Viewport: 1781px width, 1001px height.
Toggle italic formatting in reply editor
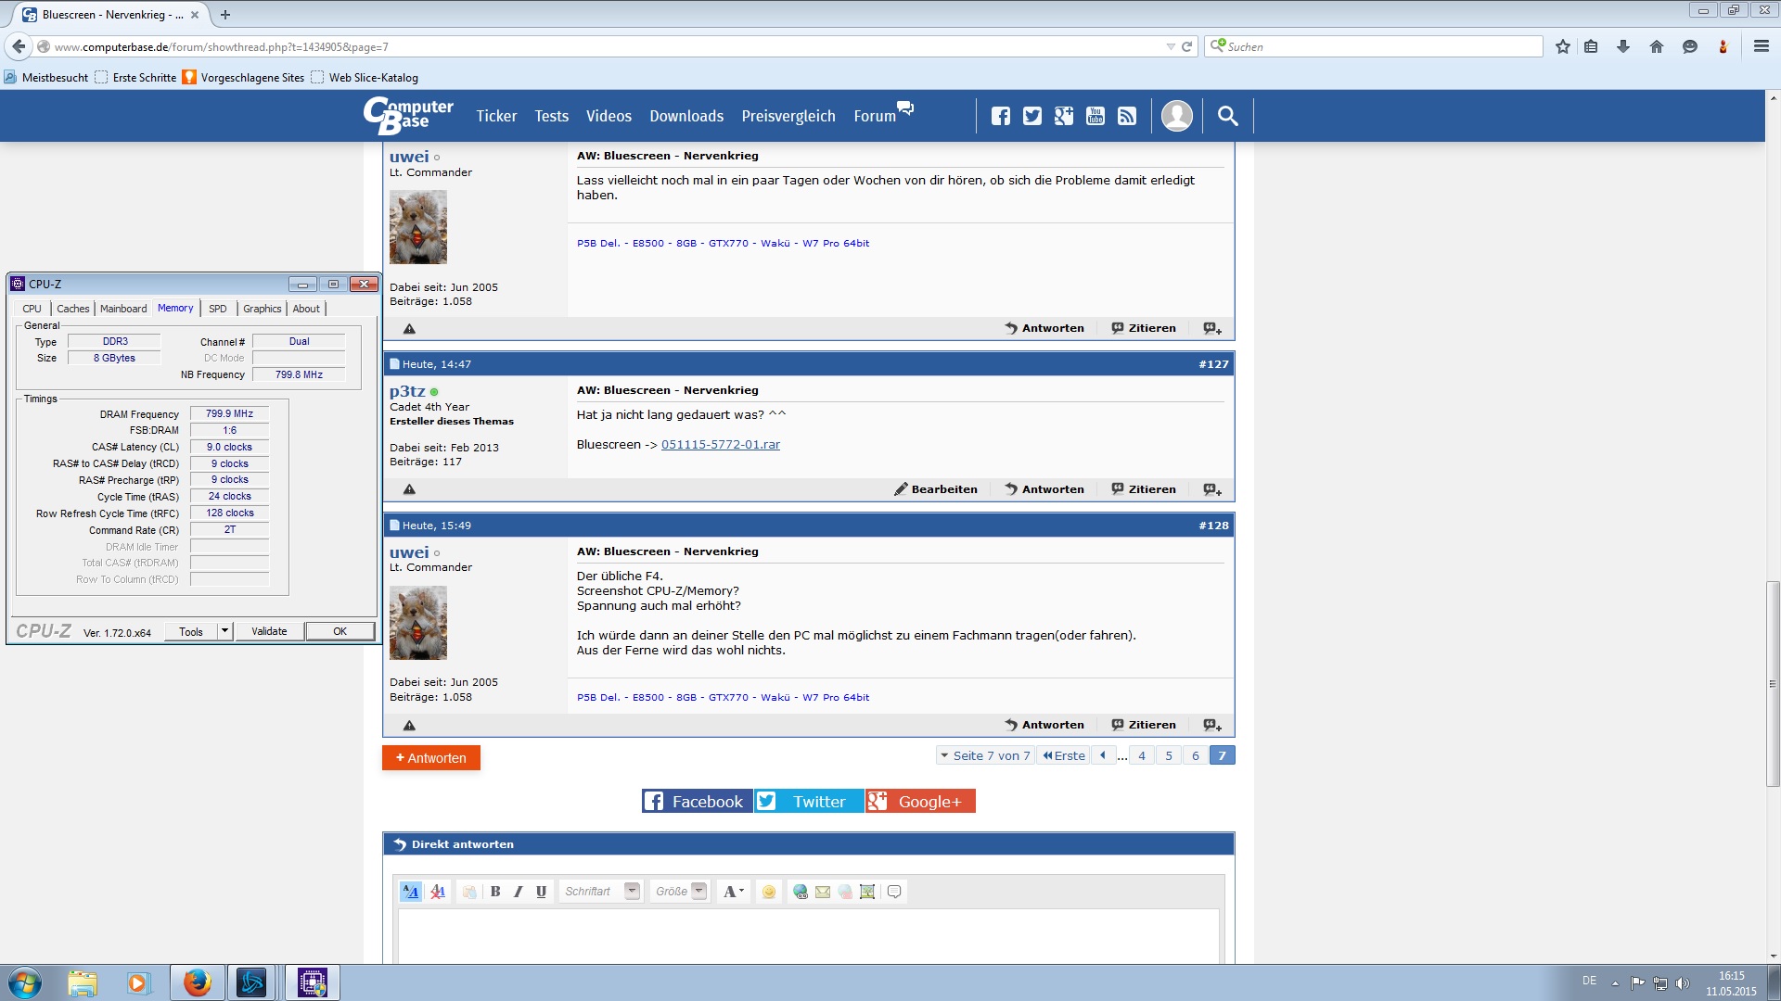point(518,892)
